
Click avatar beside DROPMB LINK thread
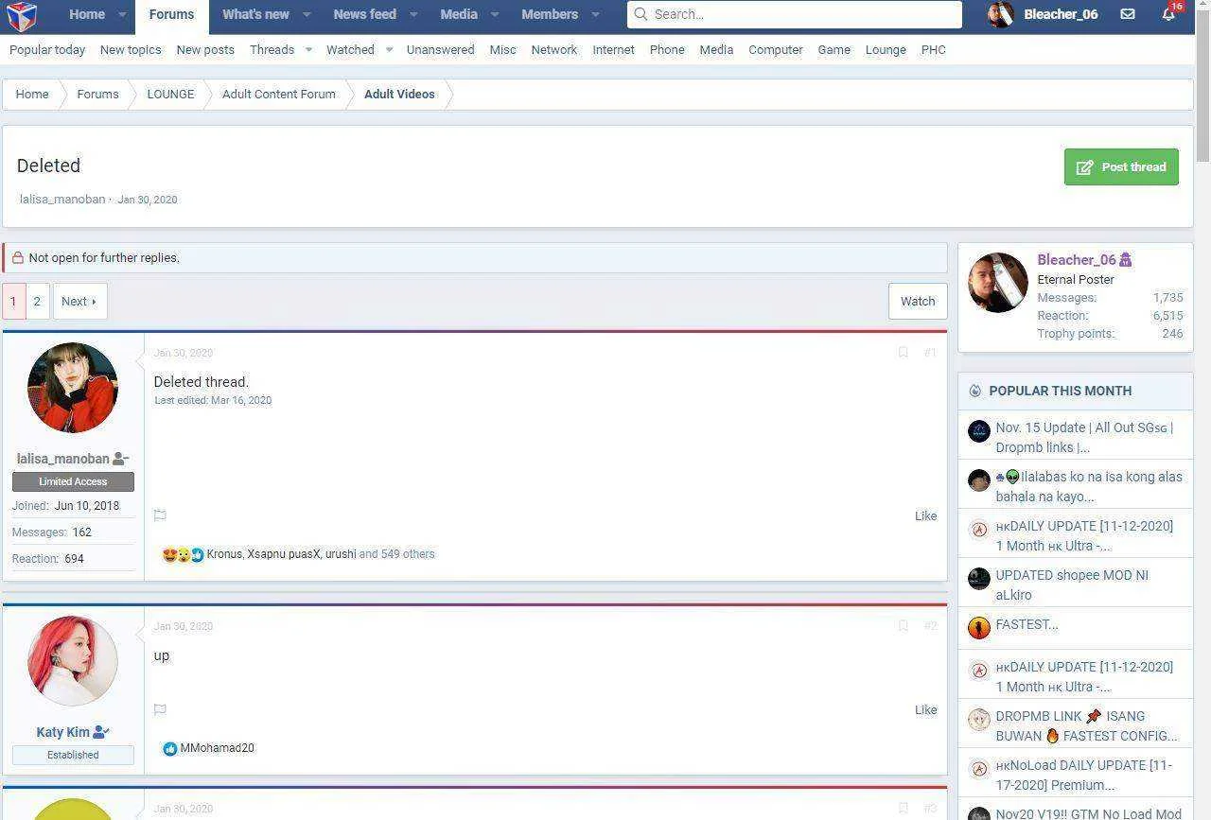tap(979, 720)
